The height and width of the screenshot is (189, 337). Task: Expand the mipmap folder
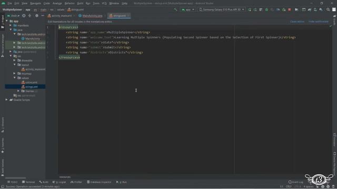(15, 73)
